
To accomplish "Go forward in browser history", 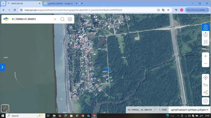I will (9, 10).
